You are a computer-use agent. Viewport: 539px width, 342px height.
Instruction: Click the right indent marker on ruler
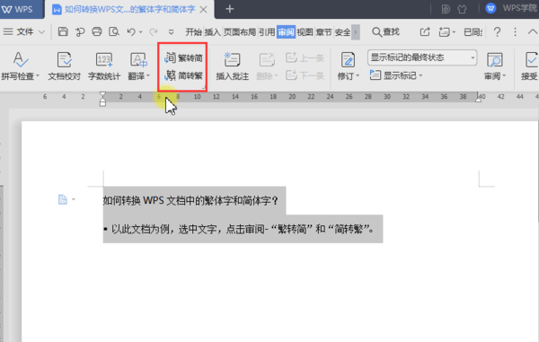click(x=478, y=99)
